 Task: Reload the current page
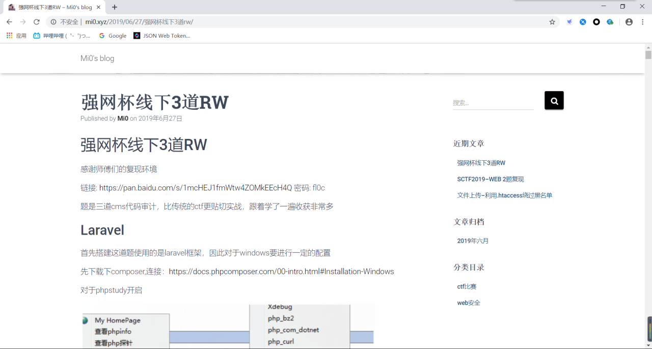pyautogui.click(x=37, y=22)
